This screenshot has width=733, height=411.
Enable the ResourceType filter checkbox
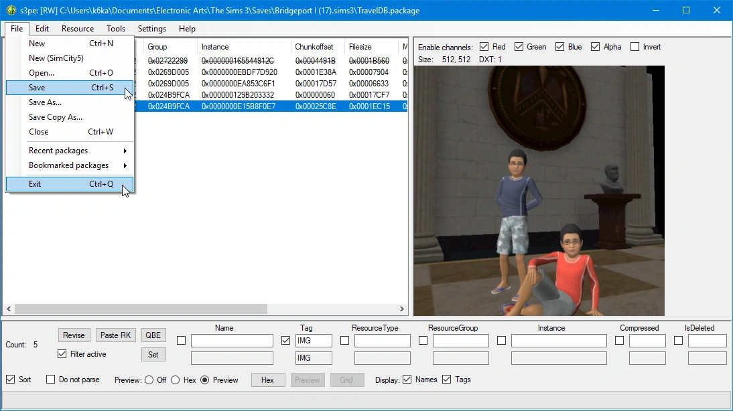(x=344, y=341)
